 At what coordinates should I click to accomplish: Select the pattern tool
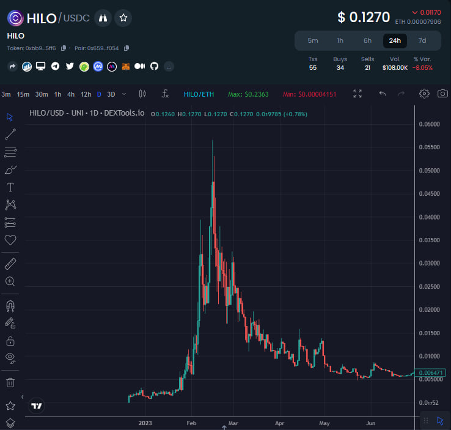tap(10, 205)
